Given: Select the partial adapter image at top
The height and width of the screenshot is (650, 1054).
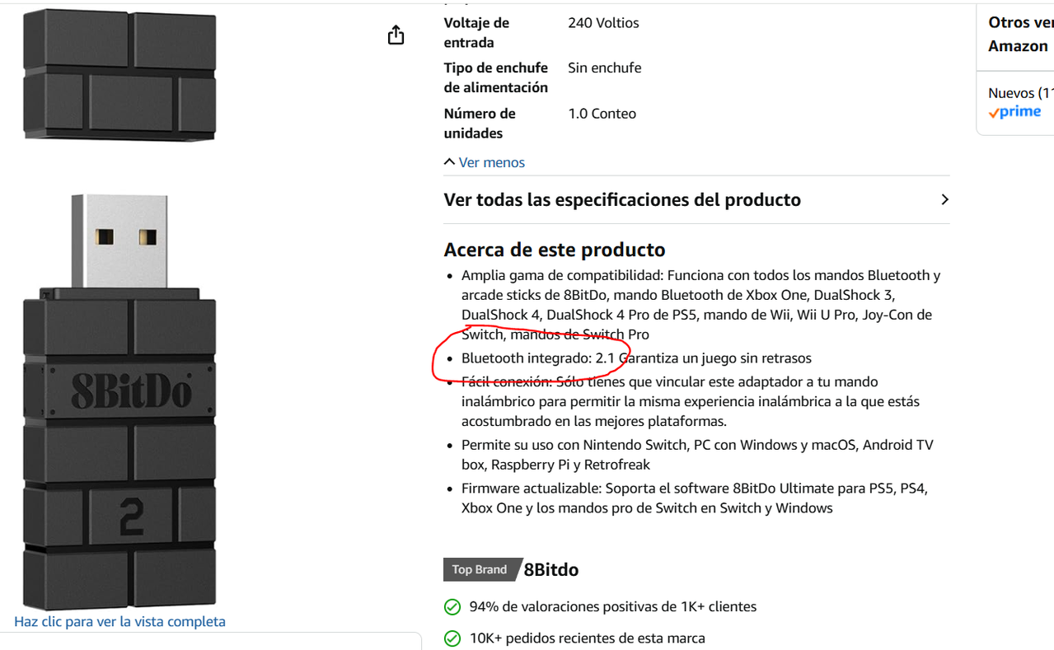Looking at the screenshot, I should coord(119,74).
